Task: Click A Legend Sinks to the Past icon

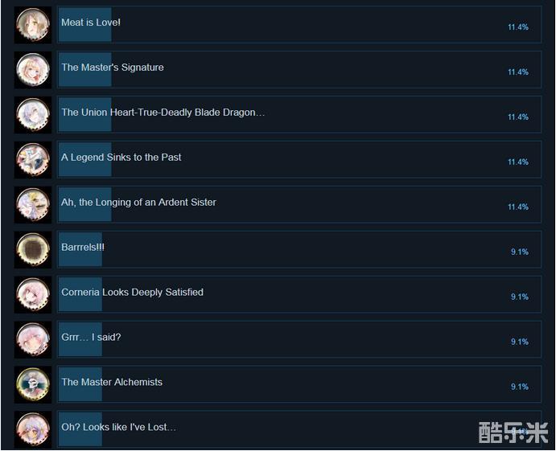Action: point(33,160)
